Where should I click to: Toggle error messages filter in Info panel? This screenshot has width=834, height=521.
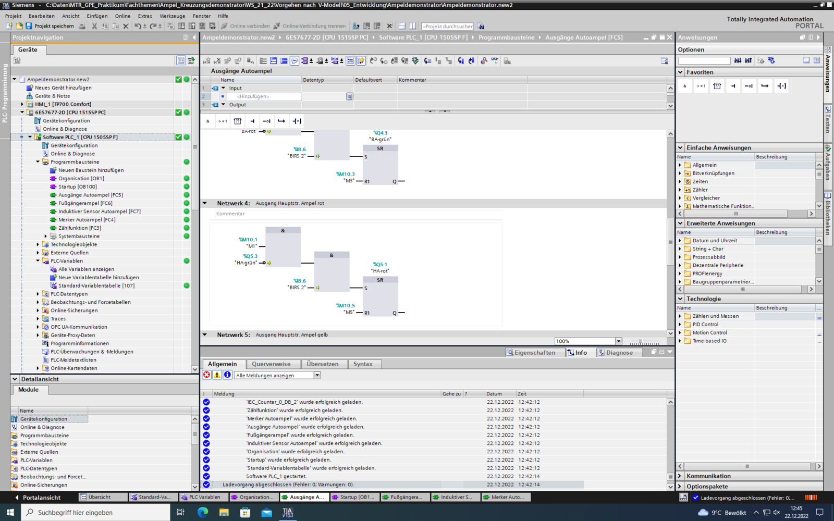click(x=207, y=375)
